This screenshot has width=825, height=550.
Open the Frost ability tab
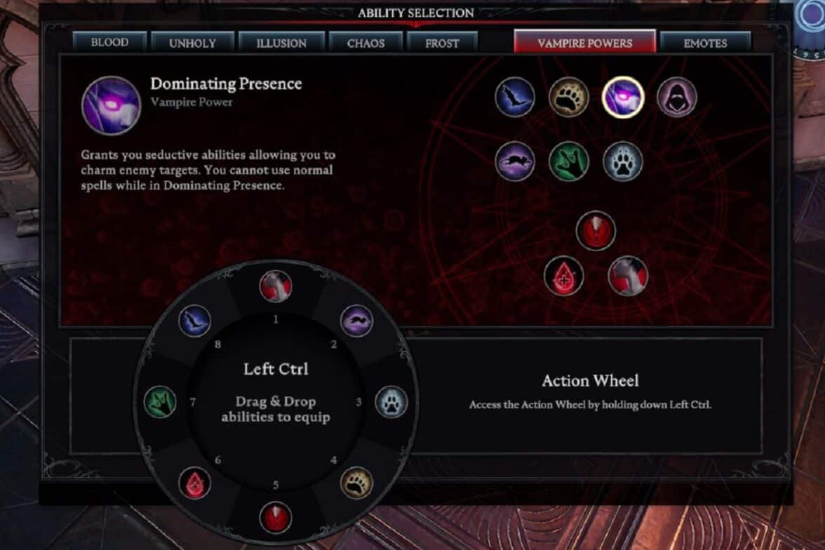pos(442,43)
